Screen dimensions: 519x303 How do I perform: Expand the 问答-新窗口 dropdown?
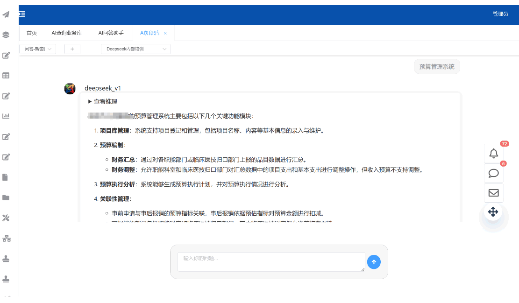click(x=37, y=49)
